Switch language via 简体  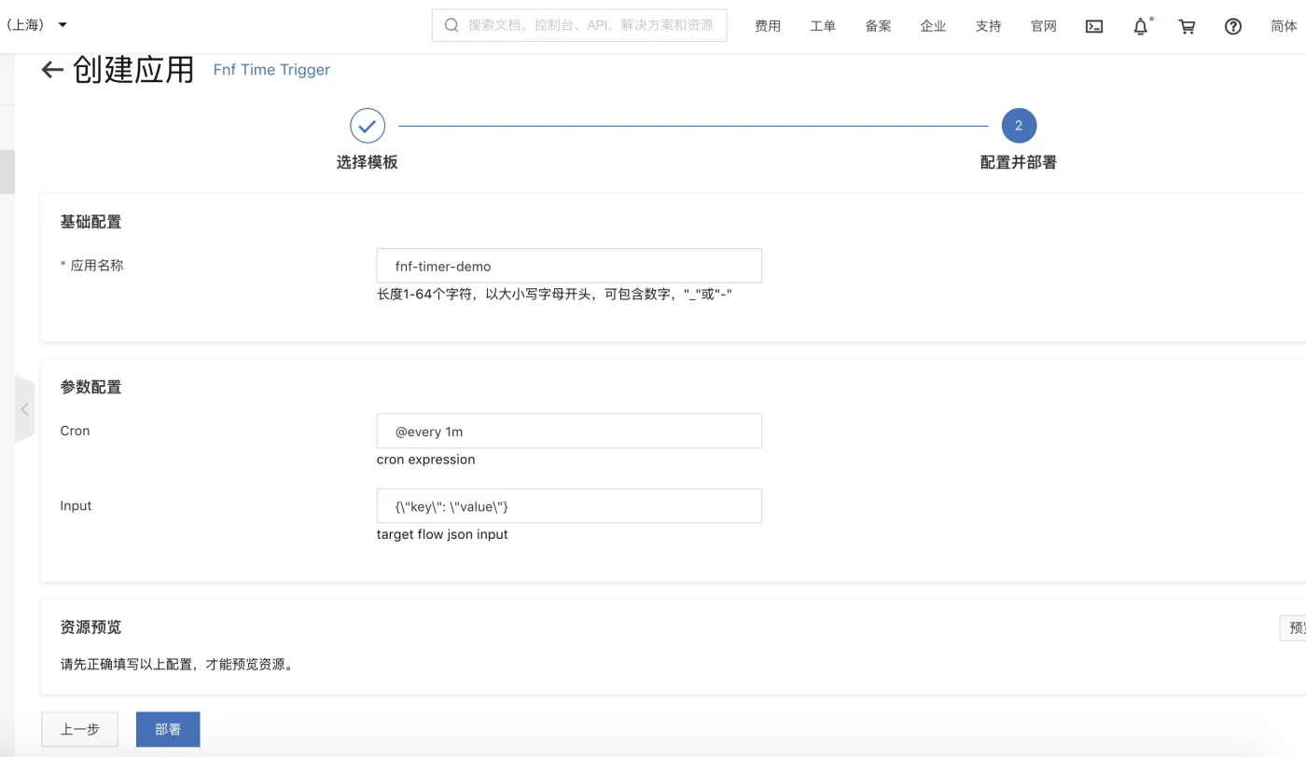[1285, 26]
